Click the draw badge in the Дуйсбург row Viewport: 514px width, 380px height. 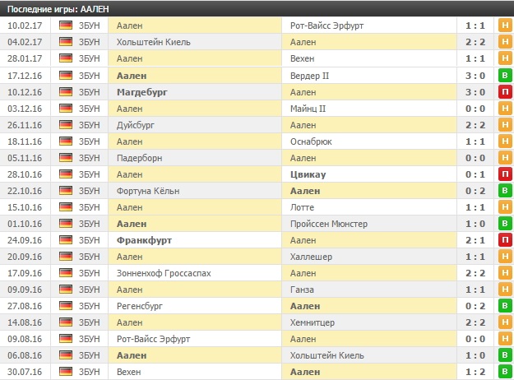[x=505, y=125]
